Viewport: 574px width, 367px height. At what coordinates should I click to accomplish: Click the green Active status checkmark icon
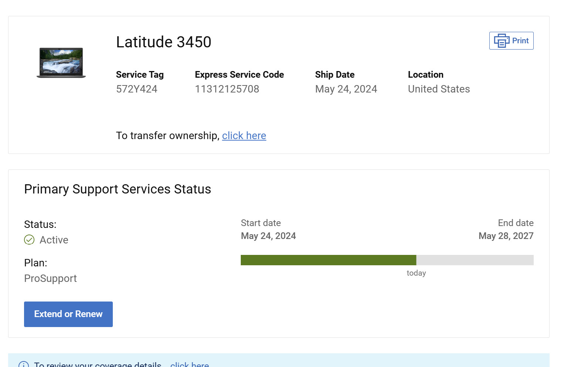[x=29, y=240]
